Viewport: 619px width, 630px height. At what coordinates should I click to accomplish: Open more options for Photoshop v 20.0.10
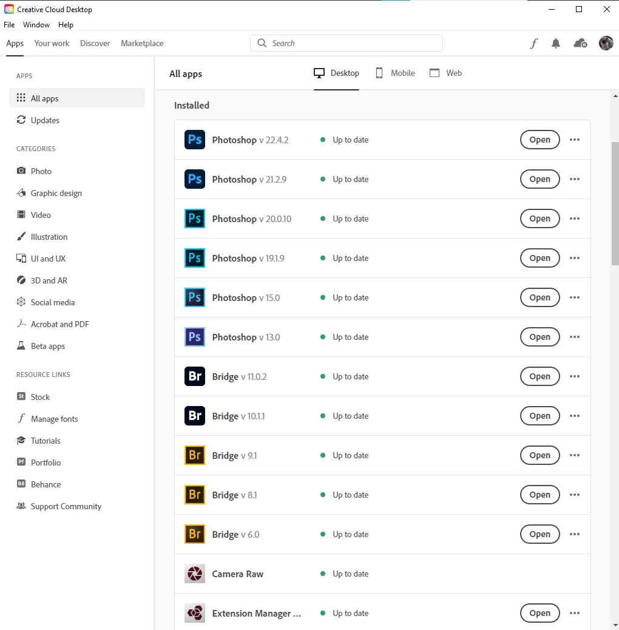(x=575, y=218)
